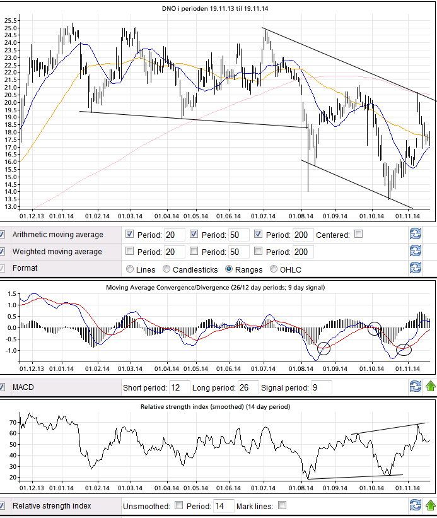Click the RSI Period field showing 14
This screenshot has width=437, height=518.
pyautogui.click(x=222, y=506)
